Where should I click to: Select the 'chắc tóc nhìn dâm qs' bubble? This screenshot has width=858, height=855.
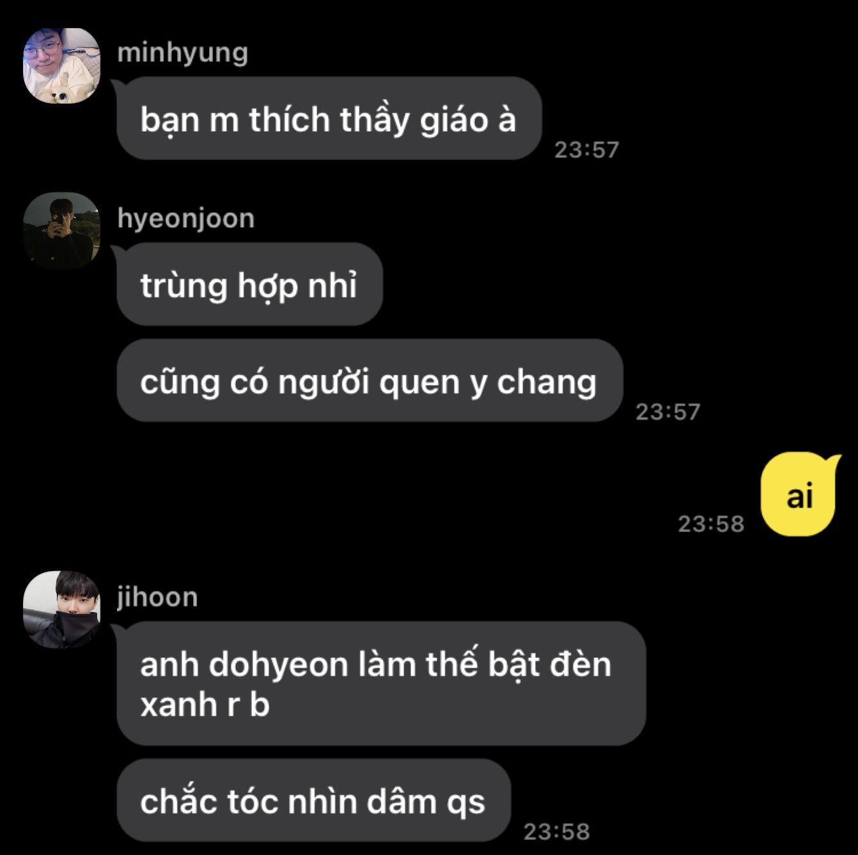coord(313,801)
